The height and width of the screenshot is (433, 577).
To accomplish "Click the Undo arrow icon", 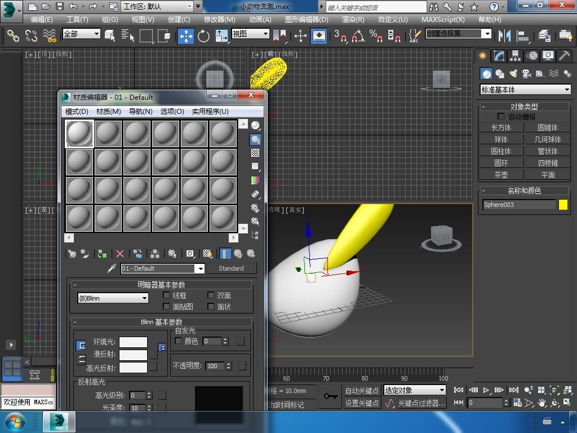I will click(x=74, y=7).
